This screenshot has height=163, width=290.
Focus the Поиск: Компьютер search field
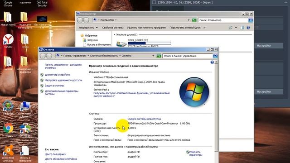pyautogui.click(x=223, y=20)
